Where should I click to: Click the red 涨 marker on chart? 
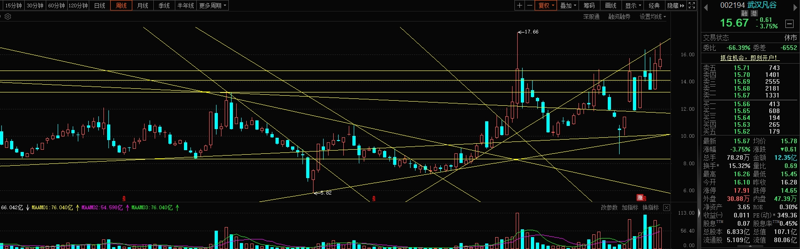click(640, 198)
